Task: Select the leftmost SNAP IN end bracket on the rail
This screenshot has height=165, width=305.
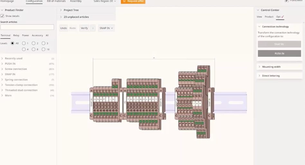Action: click(x=91, y=102)
